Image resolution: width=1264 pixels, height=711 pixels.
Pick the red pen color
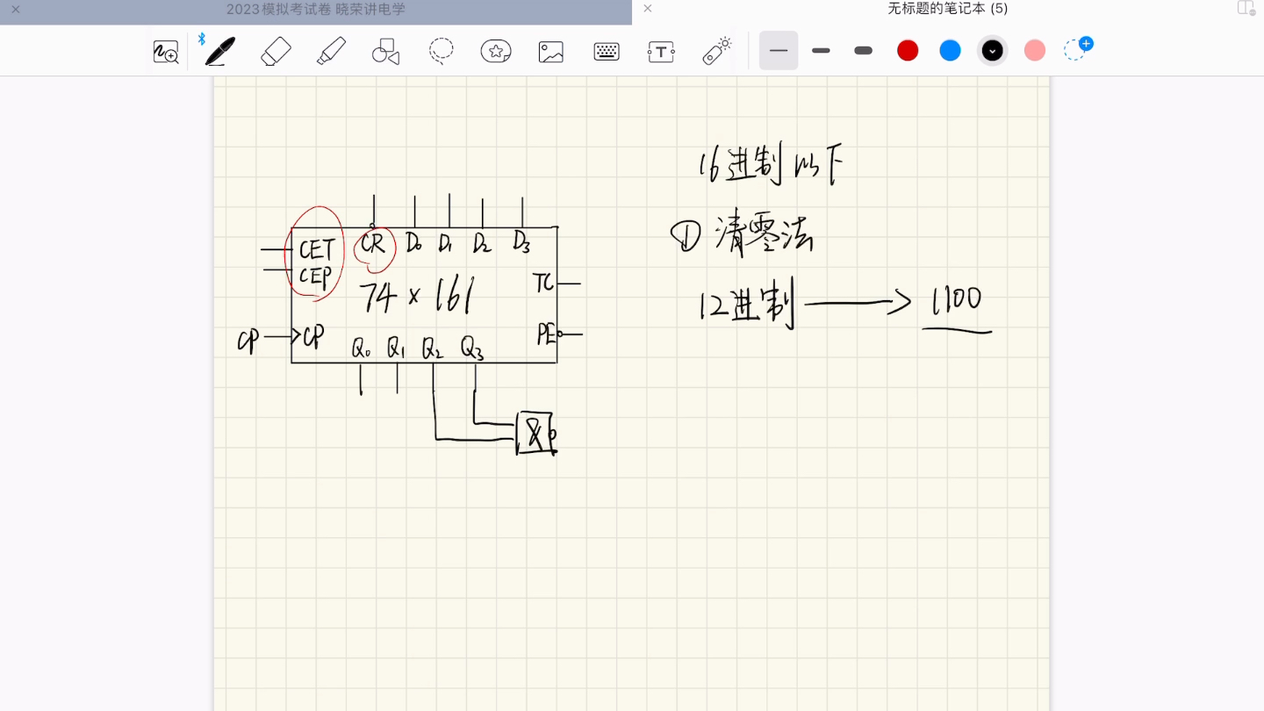908,51
